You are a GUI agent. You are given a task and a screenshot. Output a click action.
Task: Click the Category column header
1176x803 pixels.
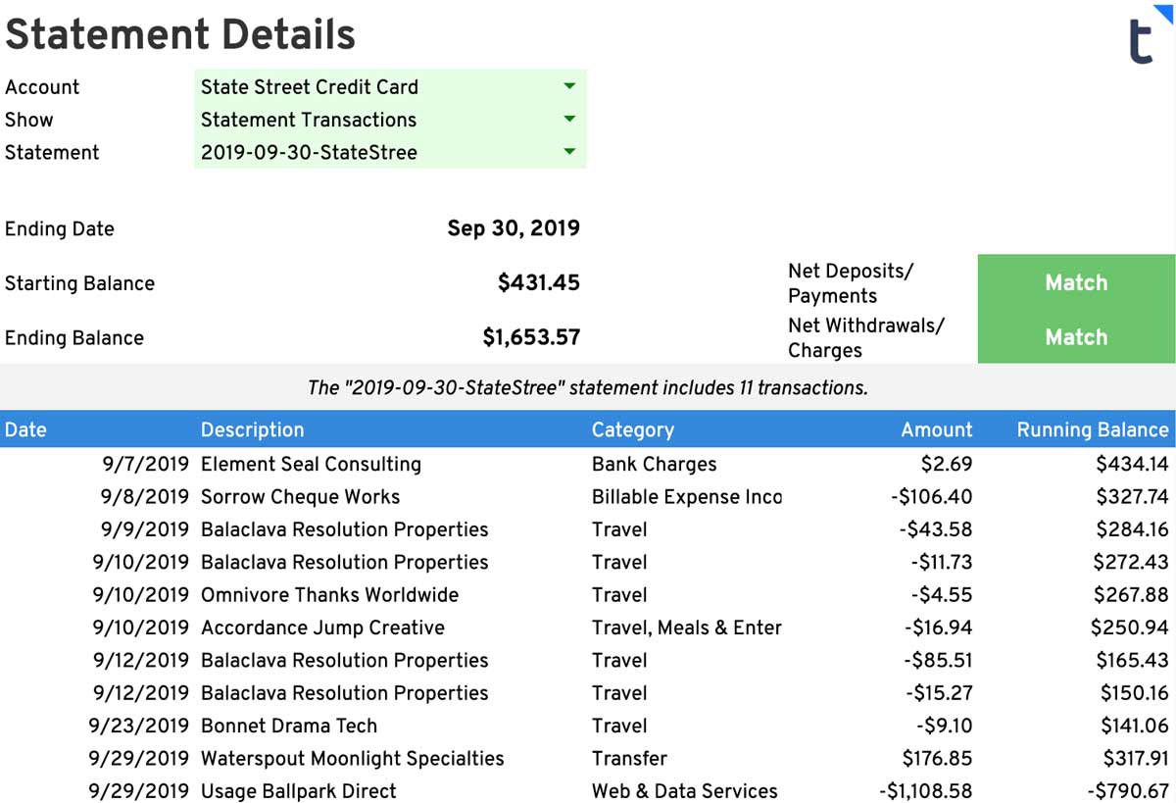[632, 429]
